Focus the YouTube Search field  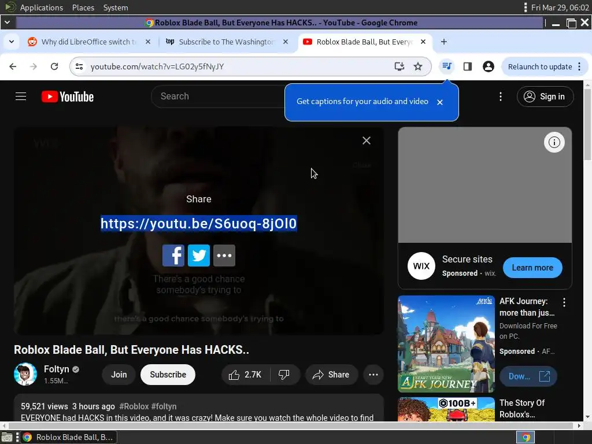219,97
